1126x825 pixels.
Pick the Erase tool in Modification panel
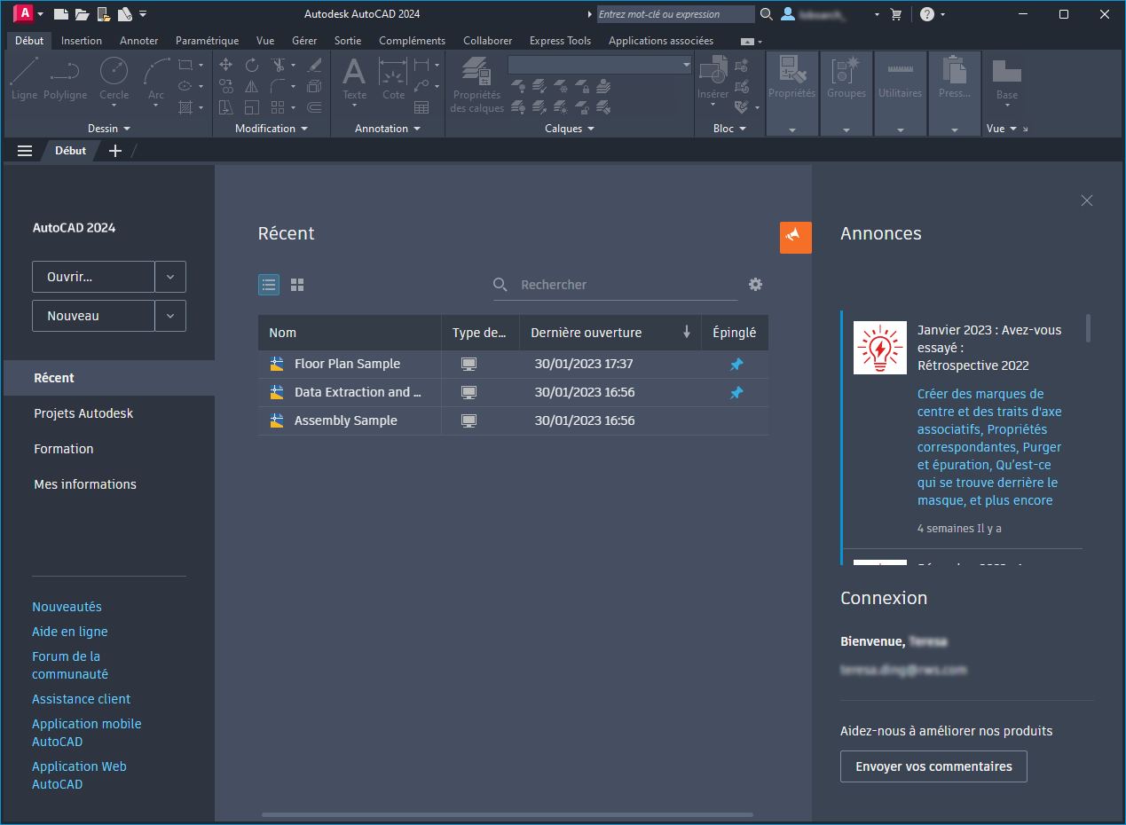pyautogui.click(x=314, y=65)
